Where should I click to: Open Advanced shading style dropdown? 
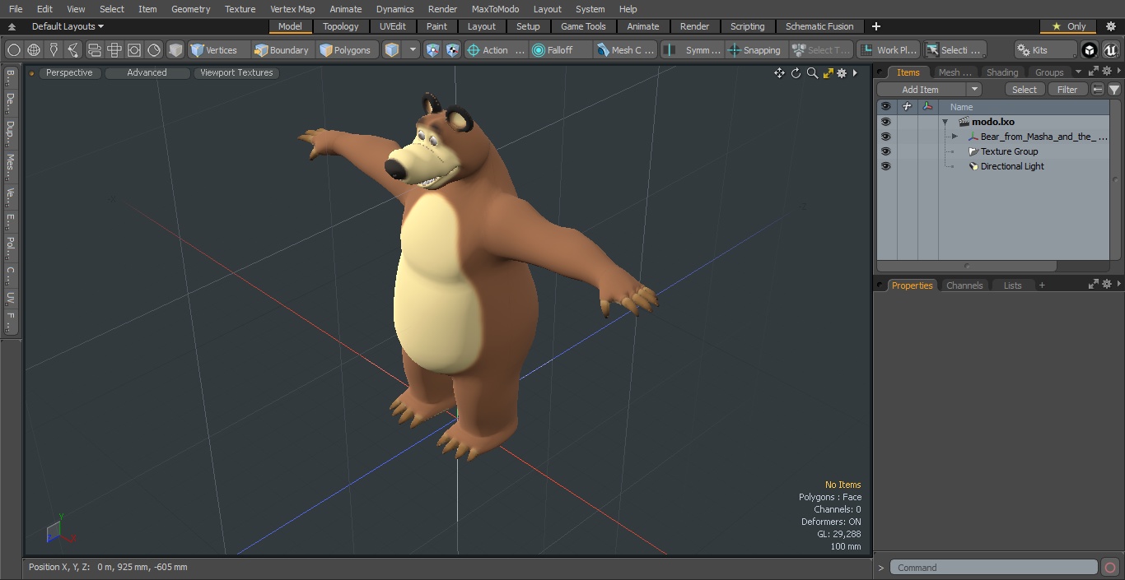click(147, 72)
